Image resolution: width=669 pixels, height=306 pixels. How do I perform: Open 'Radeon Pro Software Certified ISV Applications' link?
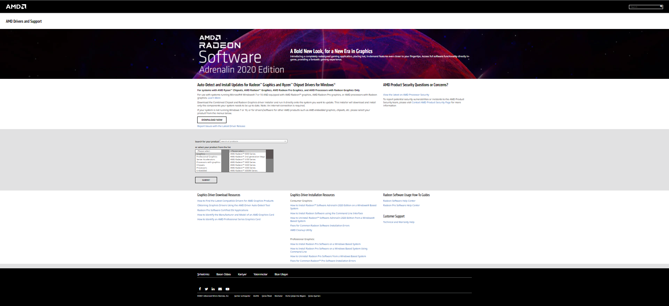click(223, 210)
